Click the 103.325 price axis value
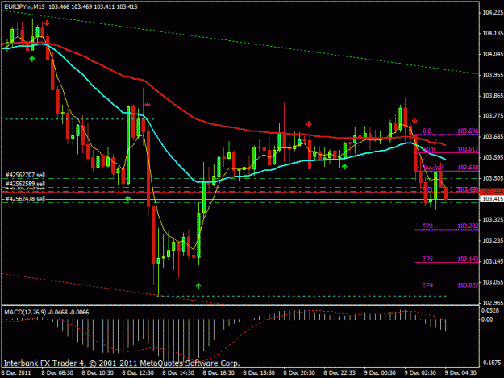Viewport: 504px width, 378px height. [493, 220]
